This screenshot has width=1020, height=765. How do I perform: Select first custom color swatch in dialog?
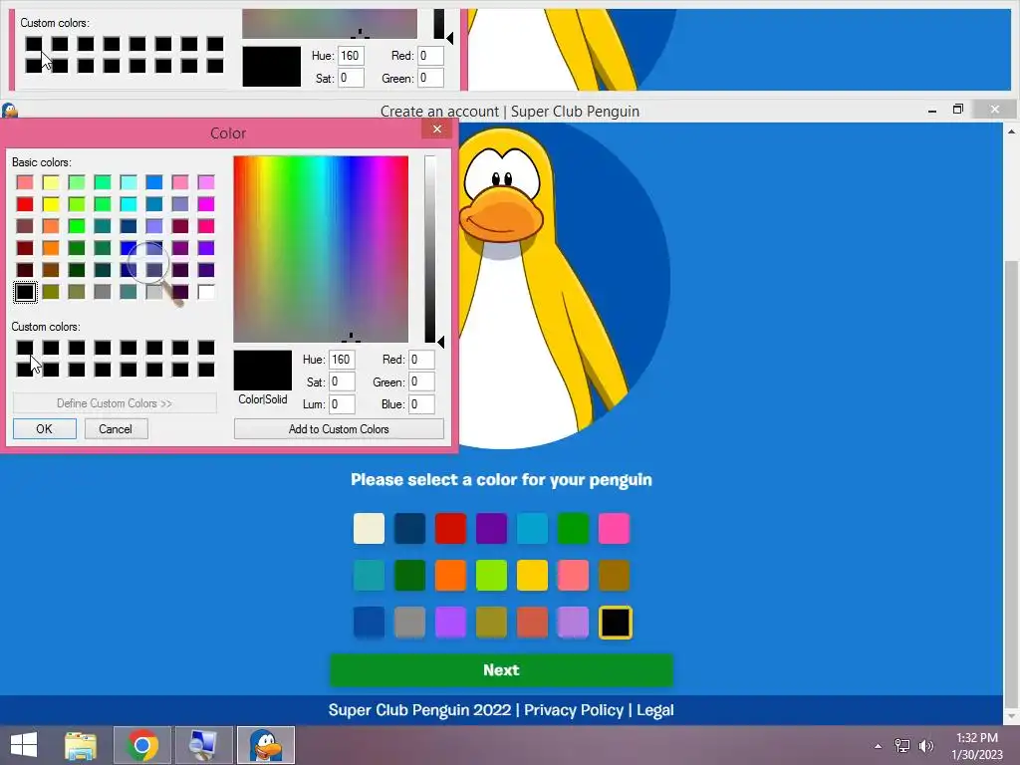pyautogui.click(x=25, y=348)
